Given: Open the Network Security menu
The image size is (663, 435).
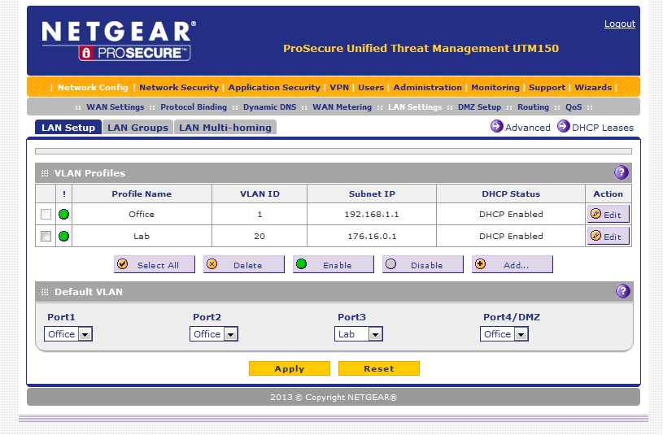Looking at the screenshot, I should point(179,88).
